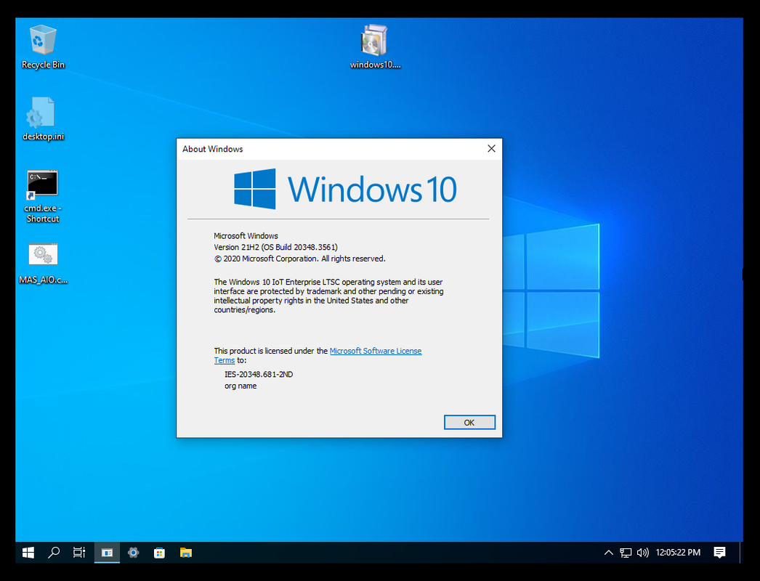Open Task View on taskbar

pyautogui.click(x=79, y=553)
